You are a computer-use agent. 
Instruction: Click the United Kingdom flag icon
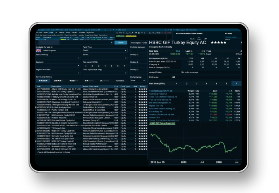tap(39, 51)
